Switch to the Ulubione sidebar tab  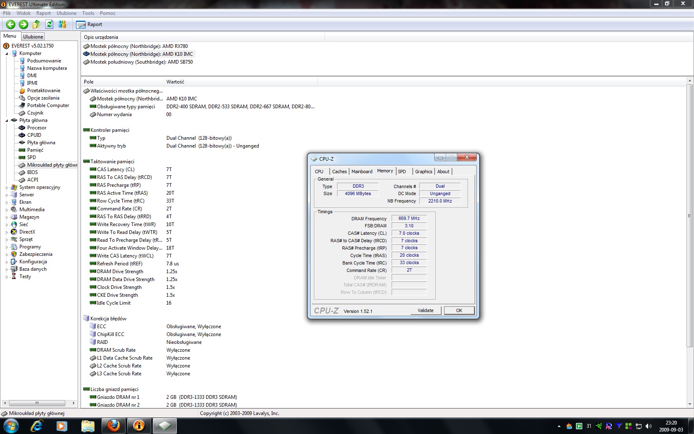(33, 37)
